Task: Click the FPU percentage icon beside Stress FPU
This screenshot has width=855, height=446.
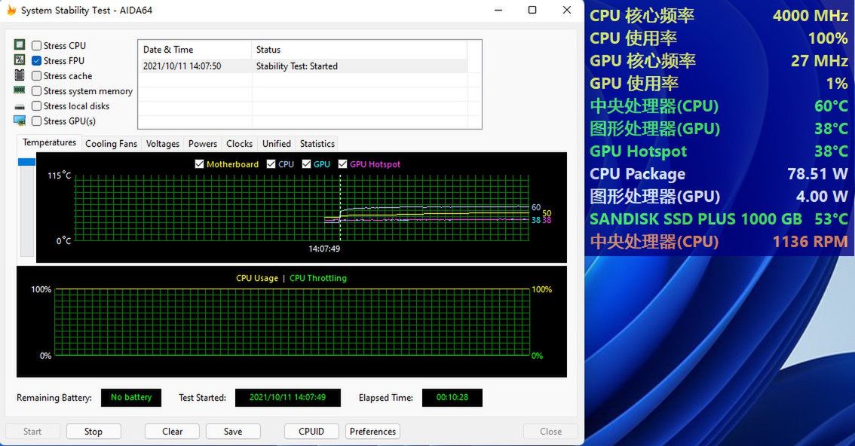Action: [19, 60]
